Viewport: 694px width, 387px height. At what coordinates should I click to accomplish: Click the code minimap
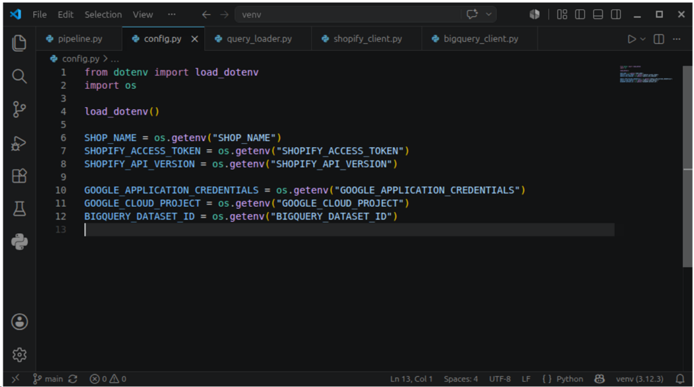pyautogui.click(x=646, y=74)
